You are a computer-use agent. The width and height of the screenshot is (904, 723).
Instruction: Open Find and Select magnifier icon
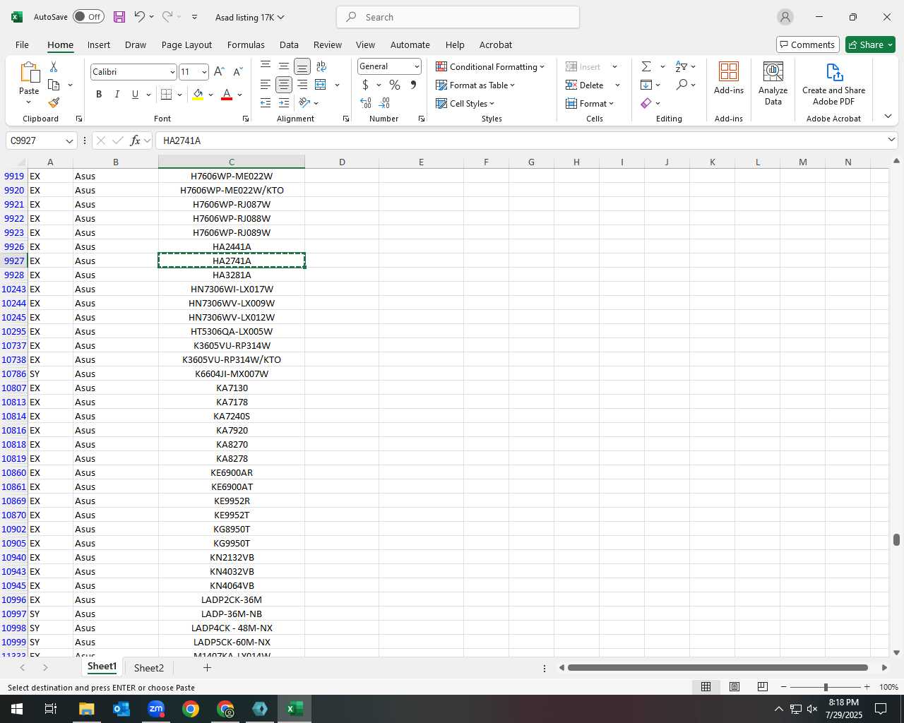pos(682,85)
